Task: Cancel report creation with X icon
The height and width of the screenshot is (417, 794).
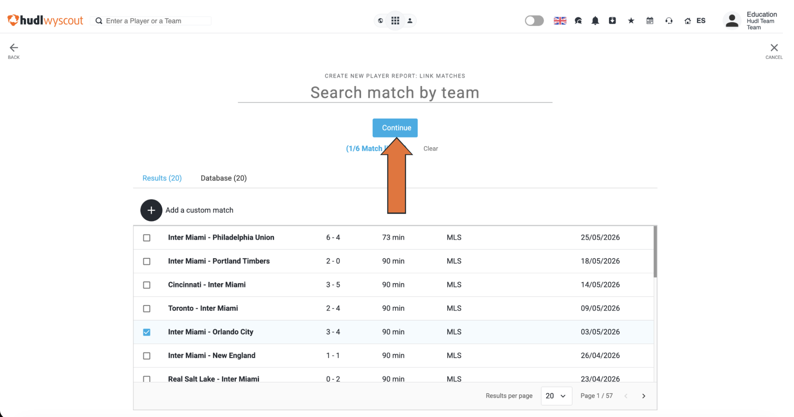Action: click(x=774, y=48)
